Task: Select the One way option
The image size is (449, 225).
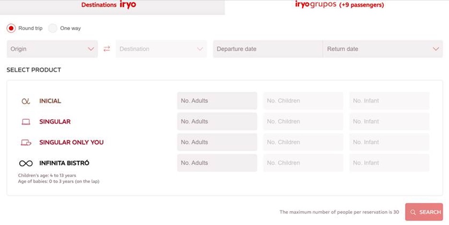Action: (53, 28)
